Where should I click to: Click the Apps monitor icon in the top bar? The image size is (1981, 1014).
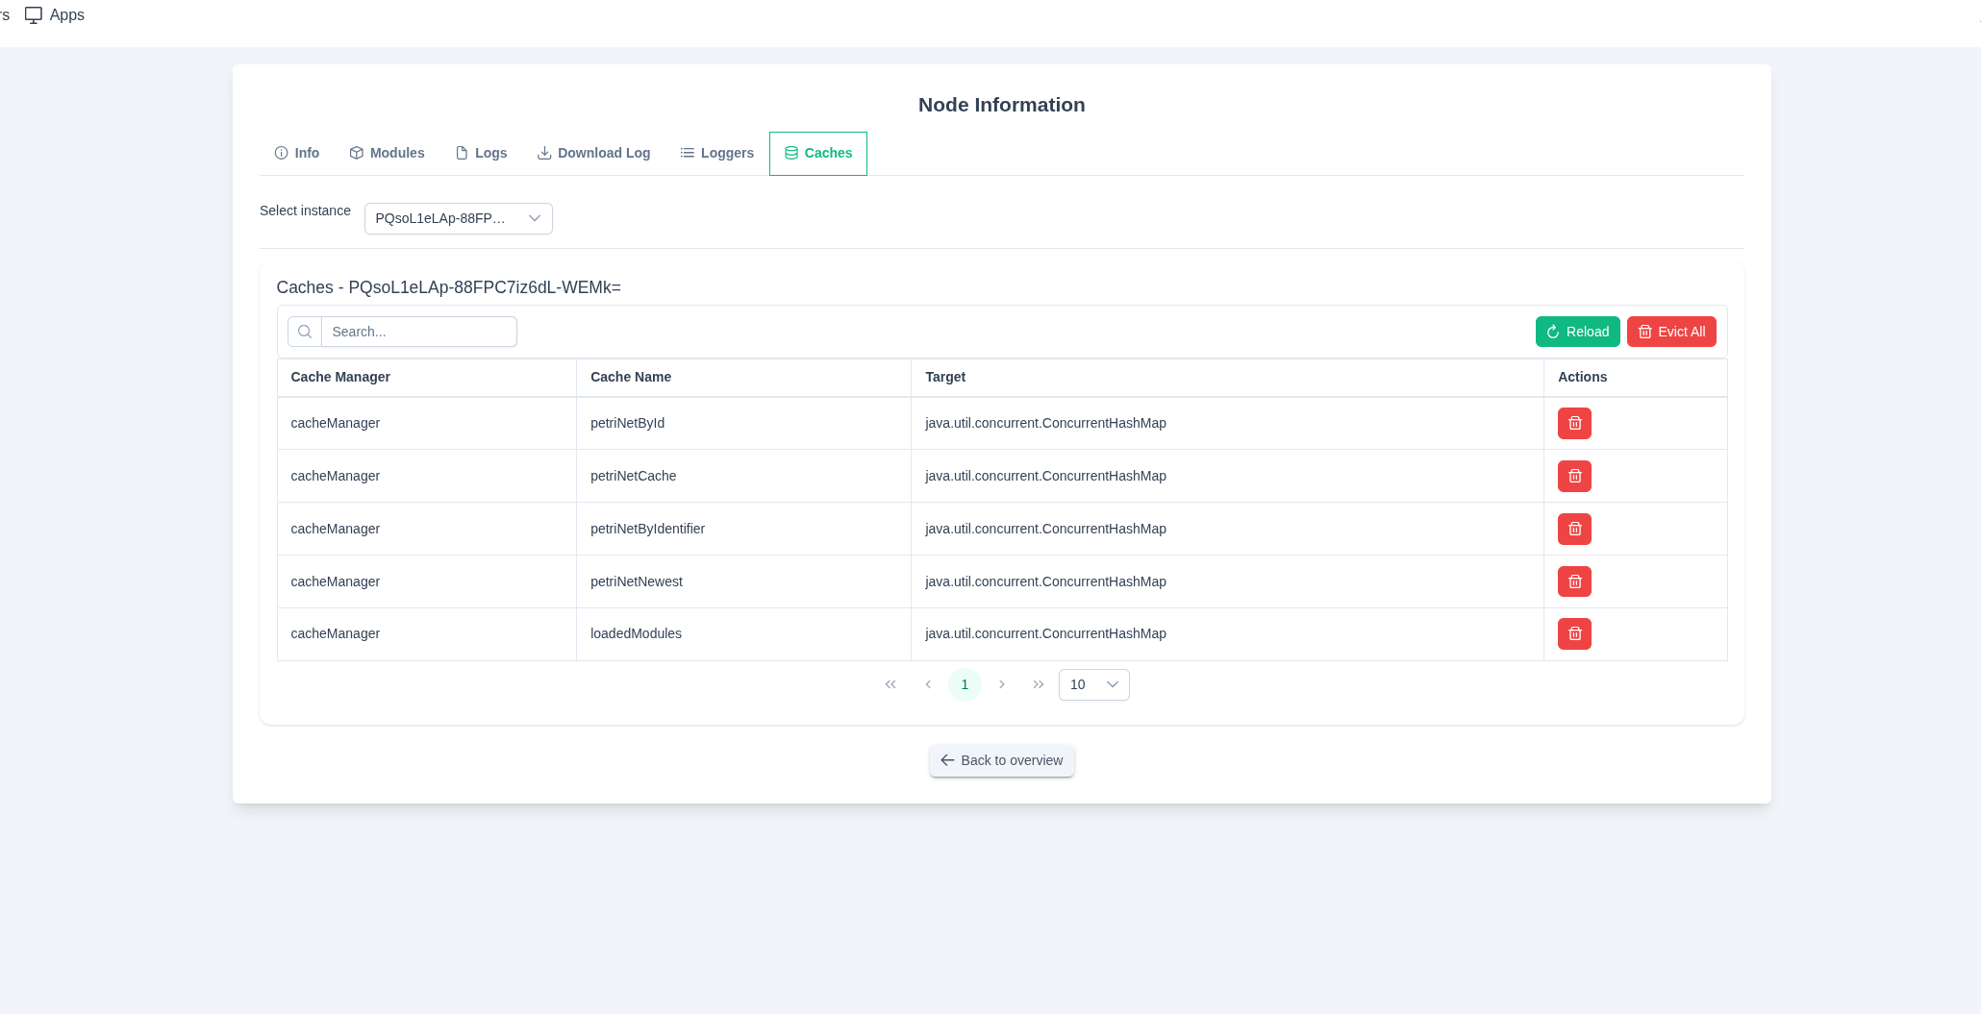[x=34, y=14]
